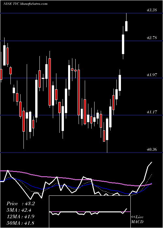Select the 42.78 price level label
This screenshot has height=228, width=163.
click(x=152, y=38)
